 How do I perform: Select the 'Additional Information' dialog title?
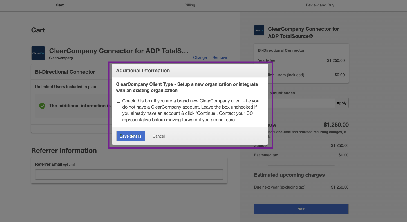click(x=143, y=71)
